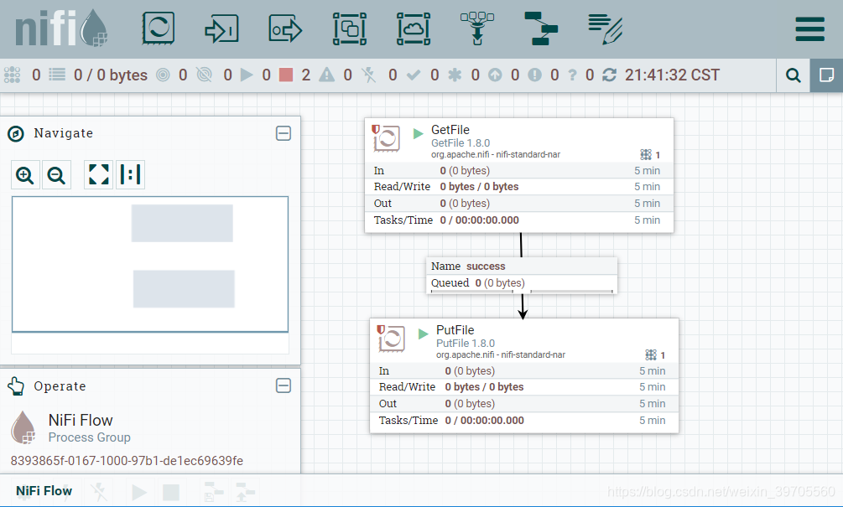
Task: Click PutFile Tasks/Time row
Action: [523, 420]
